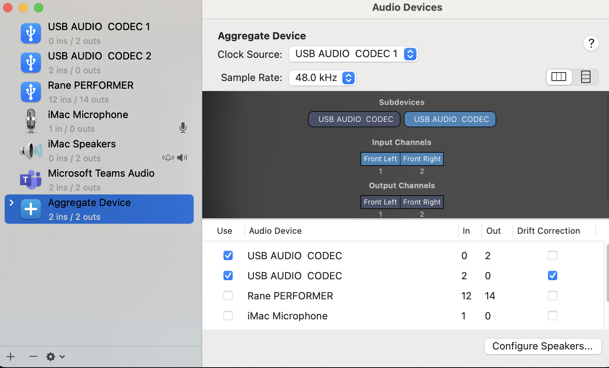The height and width of the screenshot is (368, 609).
Task: Click the Drift Correction column header
Action: tap(548, 231)
